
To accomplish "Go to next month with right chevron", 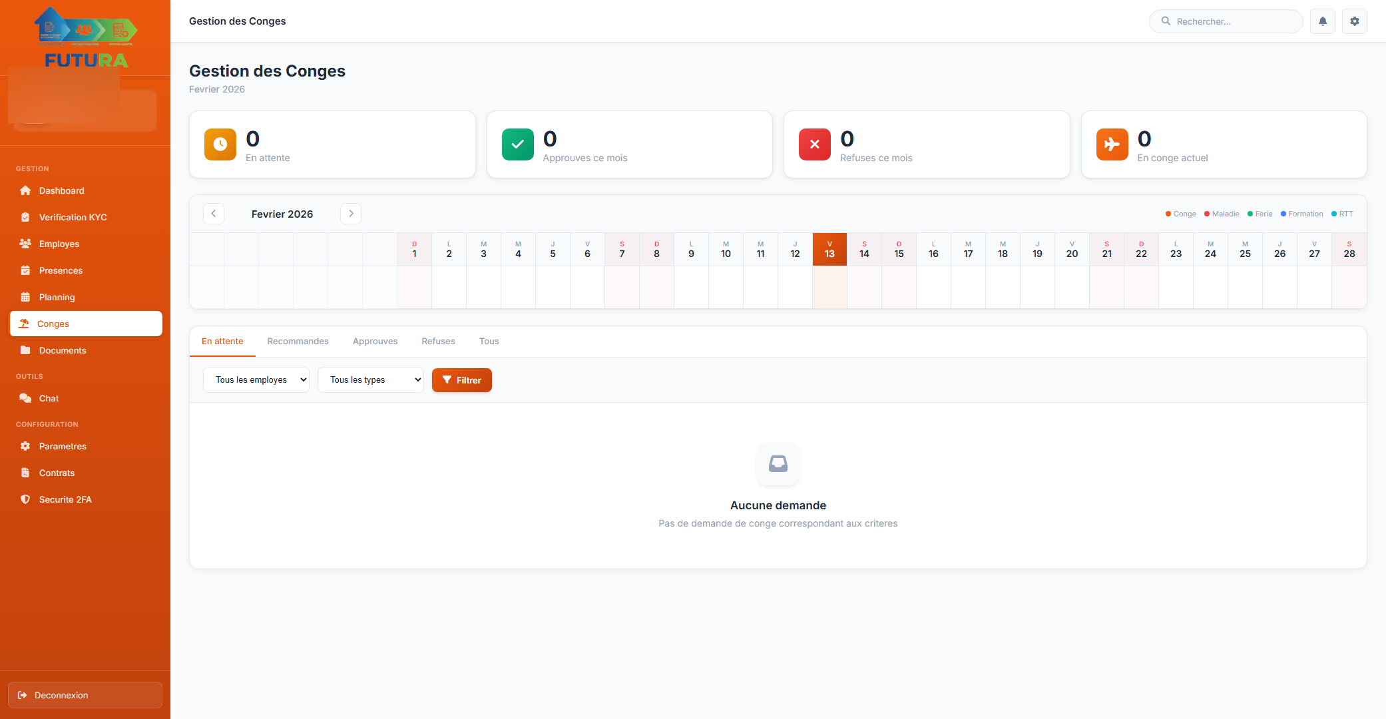I will click(x=351, y=214).
